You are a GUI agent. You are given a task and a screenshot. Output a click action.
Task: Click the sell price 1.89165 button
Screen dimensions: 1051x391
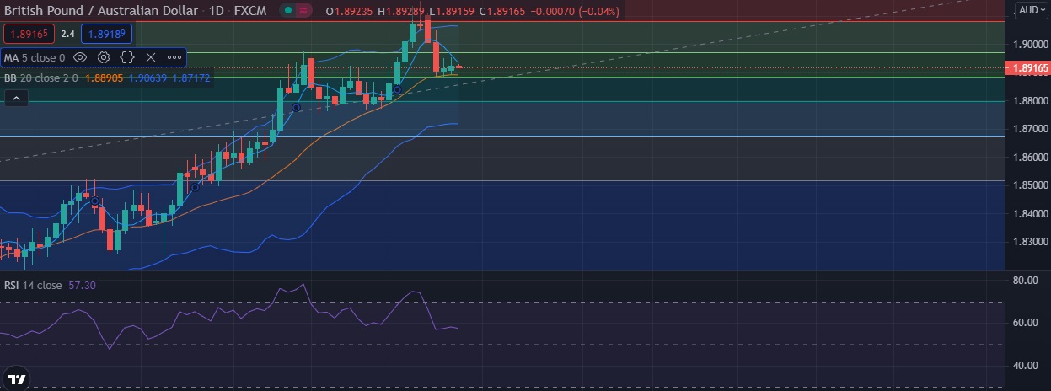click(29, 35)
